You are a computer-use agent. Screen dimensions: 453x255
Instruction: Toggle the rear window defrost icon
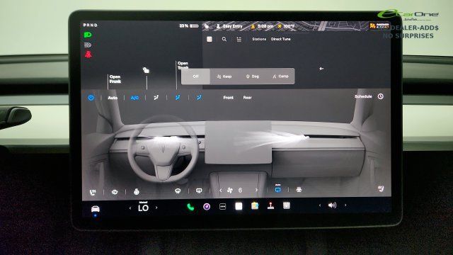199,191
